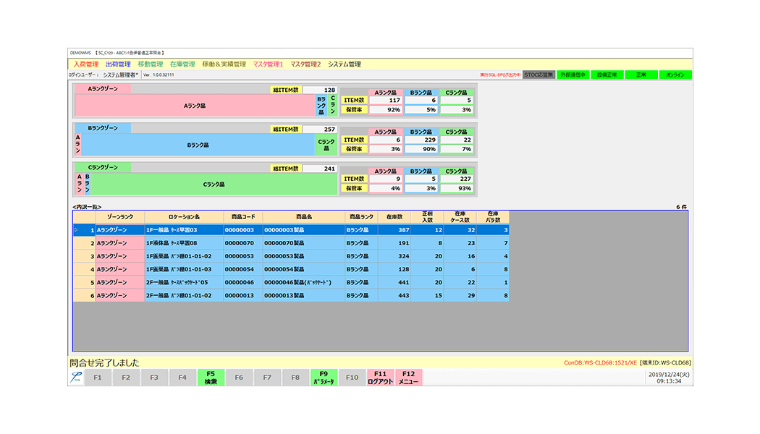This screenshot has height=434, width=760.
Task: Open the 在庫管理 menu
Action: [x=182, y=64]
